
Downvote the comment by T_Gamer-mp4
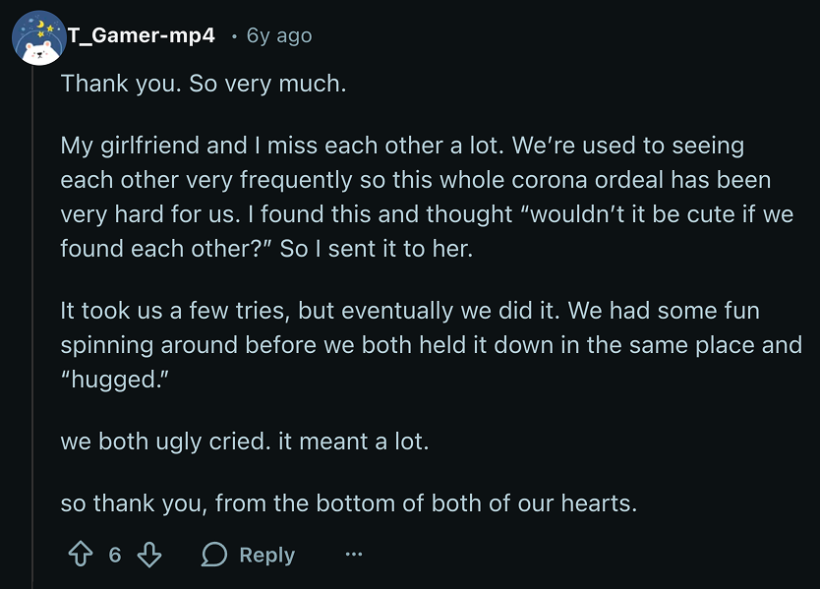[149, 556]
